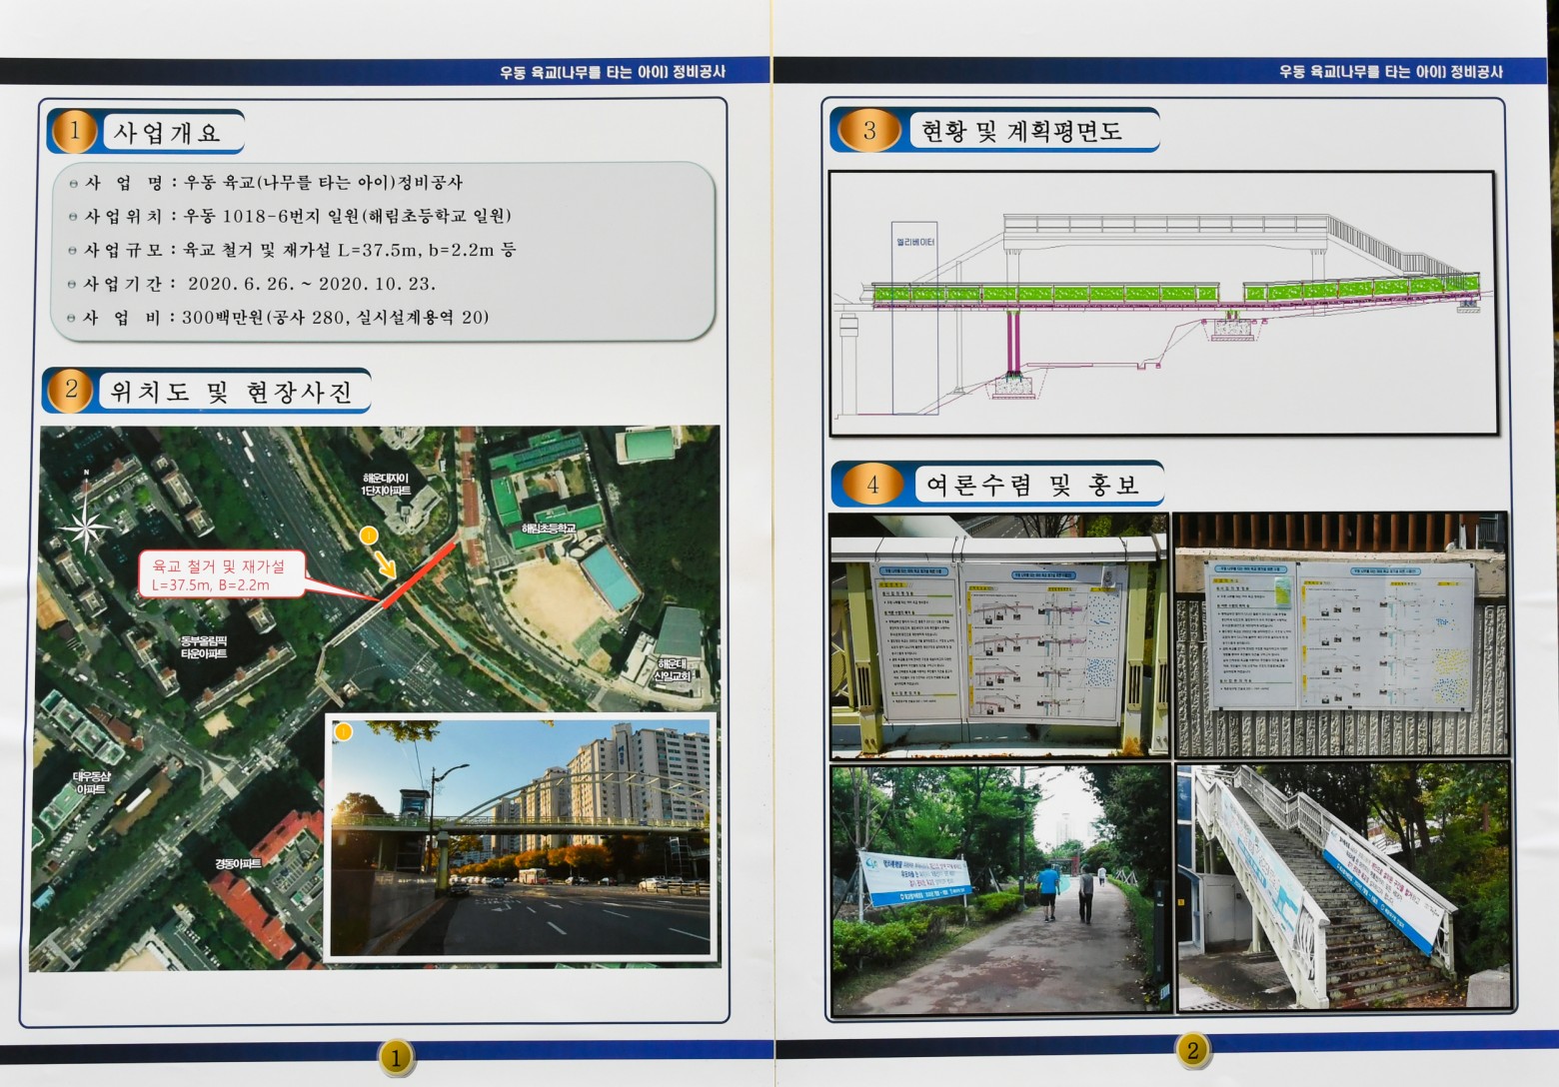
Task: Click the 해림초등학교 label on the map
Action: point(548,528)
